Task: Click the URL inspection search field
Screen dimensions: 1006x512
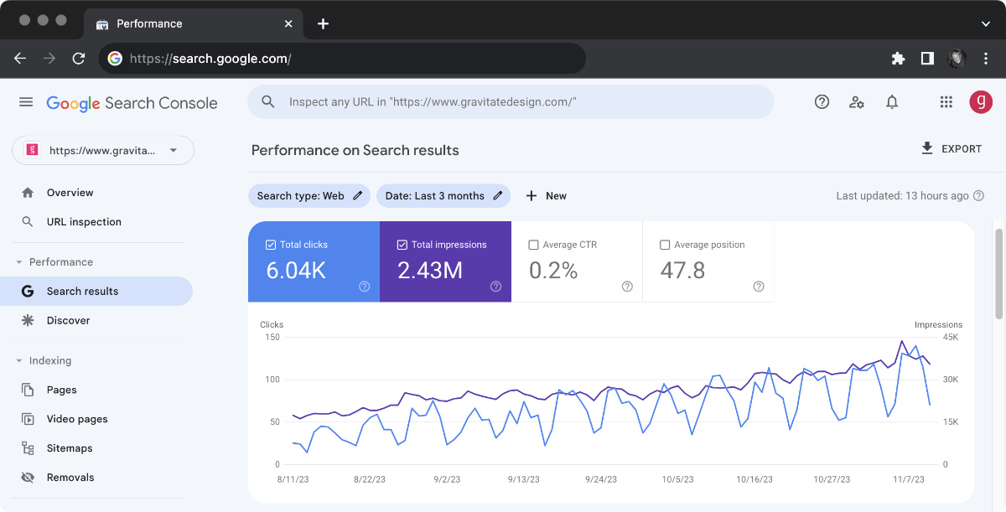Action: click(510, 101)
